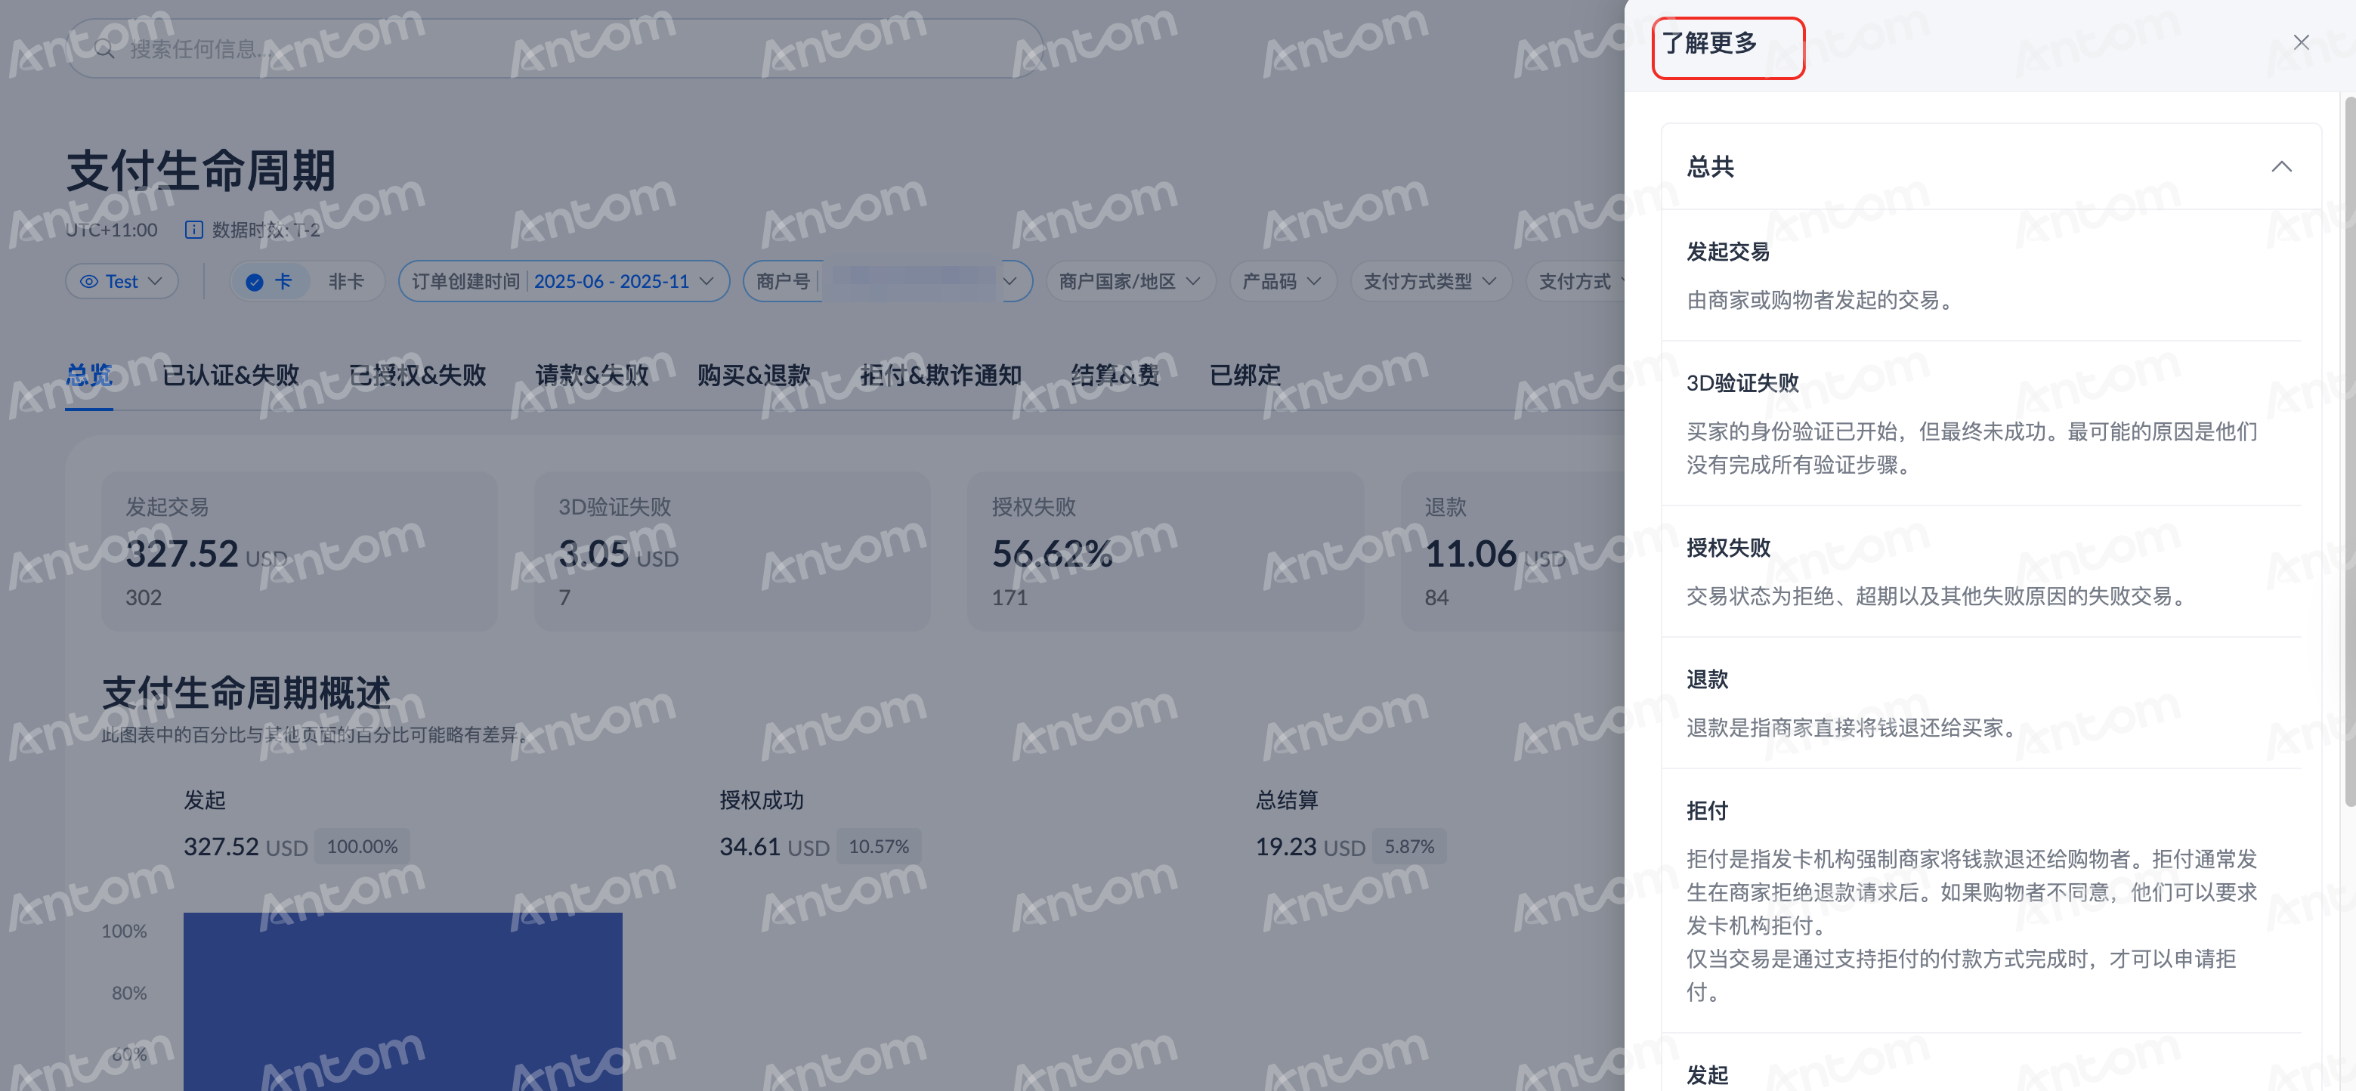Click the 100.00% badge next to 发起

pos(362,847)
